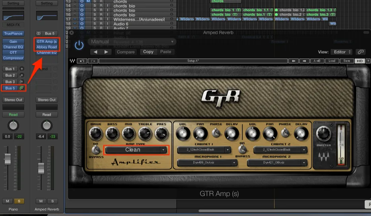Click the Waves Save button

click(347, 61)
